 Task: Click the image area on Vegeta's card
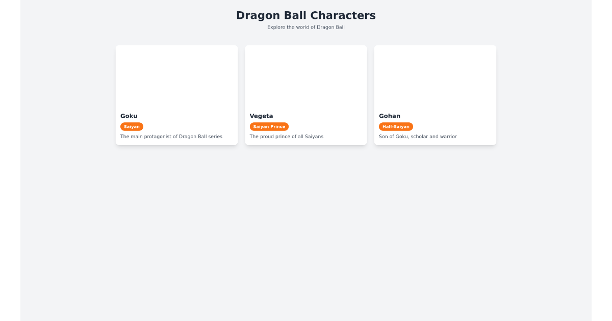(305, 75)
